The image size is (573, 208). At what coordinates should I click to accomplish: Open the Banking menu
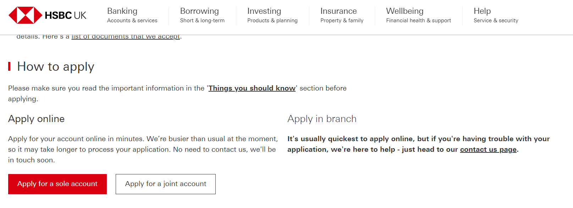click(122, 11)
